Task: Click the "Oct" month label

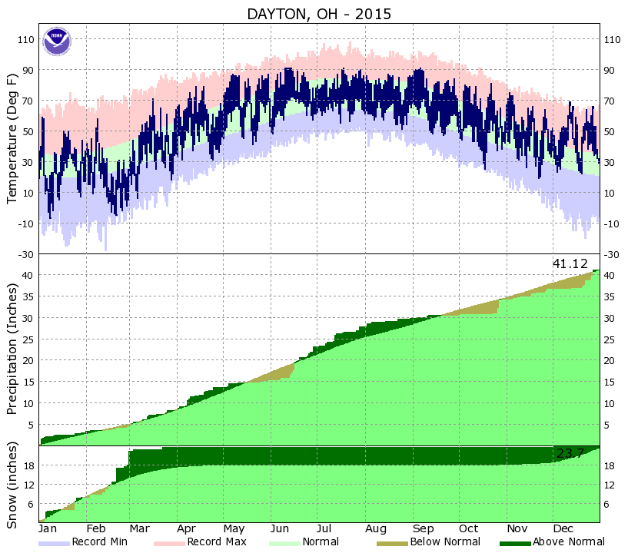Action: coord(468,528)
